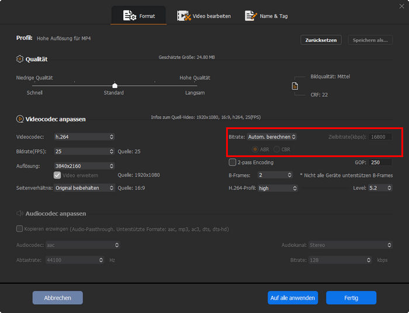
Task: Click the Audiocodec speaker icon
Action: pos(20,214)
